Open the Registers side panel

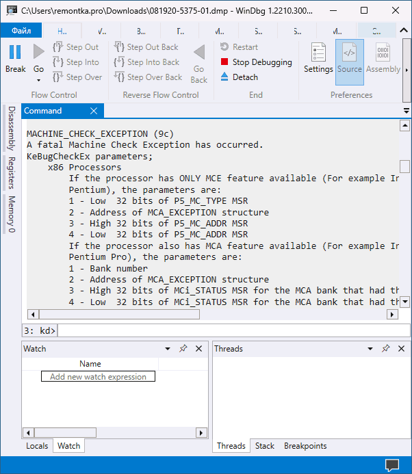[12, 173]
